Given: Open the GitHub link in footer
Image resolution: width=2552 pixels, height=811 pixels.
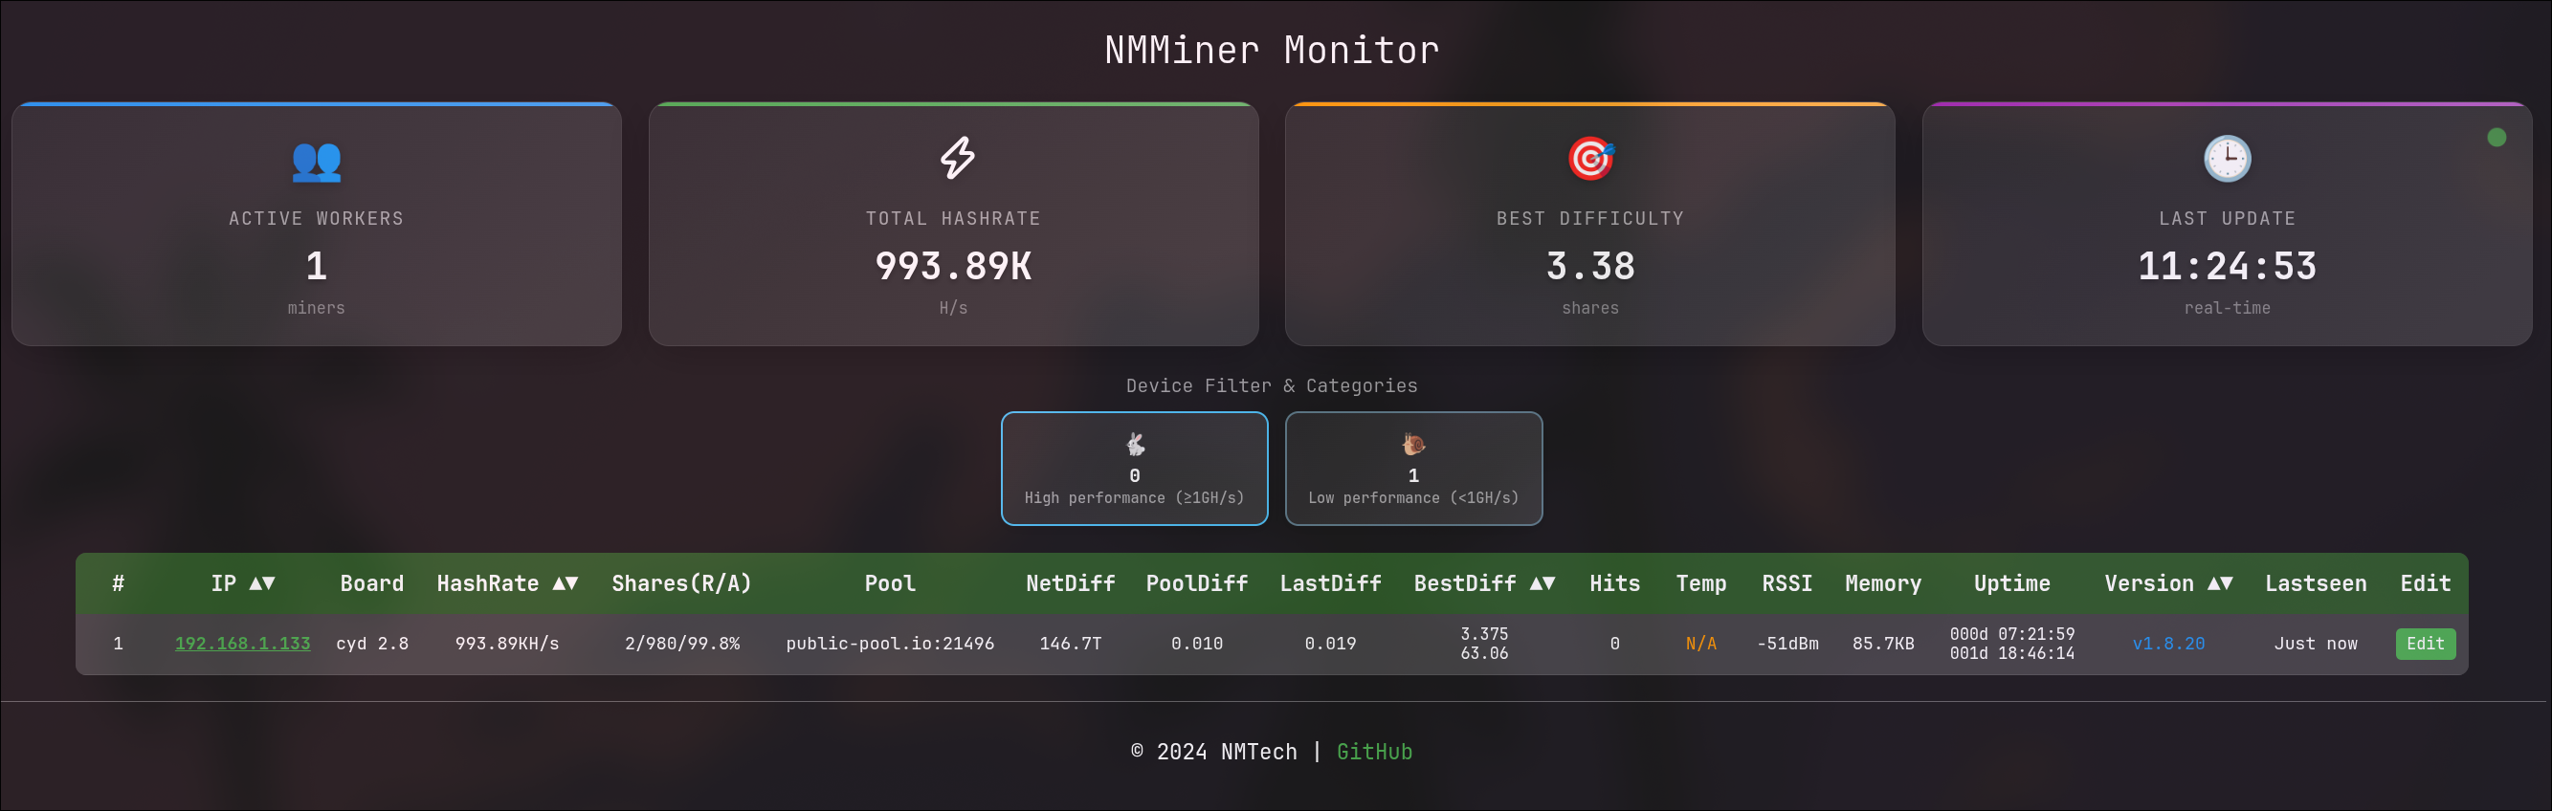Looking at the screenshot, I should tap(1373, 752).
